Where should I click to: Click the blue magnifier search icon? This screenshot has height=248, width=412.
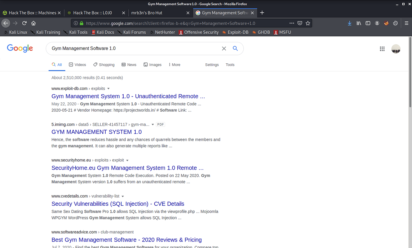235,48
